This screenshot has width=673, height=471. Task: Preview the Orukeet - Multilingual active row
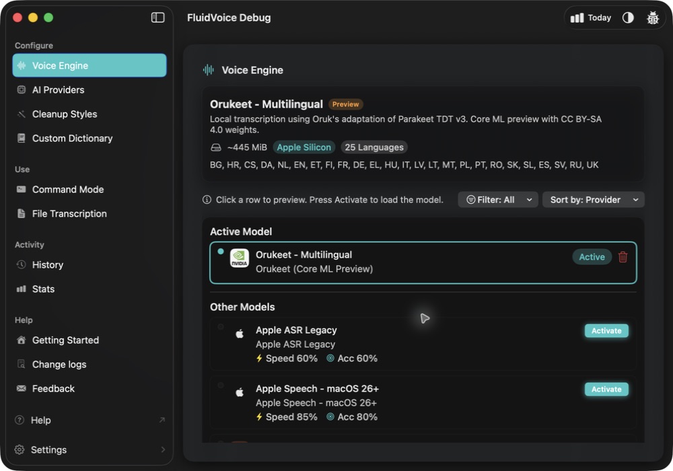point(423,262)
